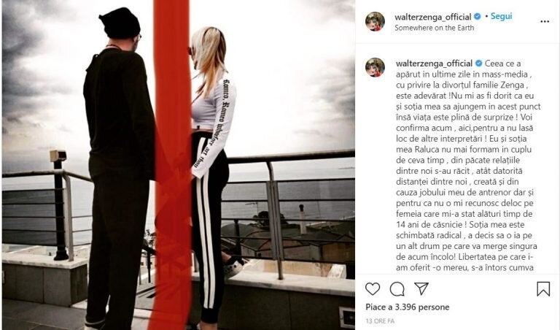Like the post with the heart icon

tap(373, 288)
